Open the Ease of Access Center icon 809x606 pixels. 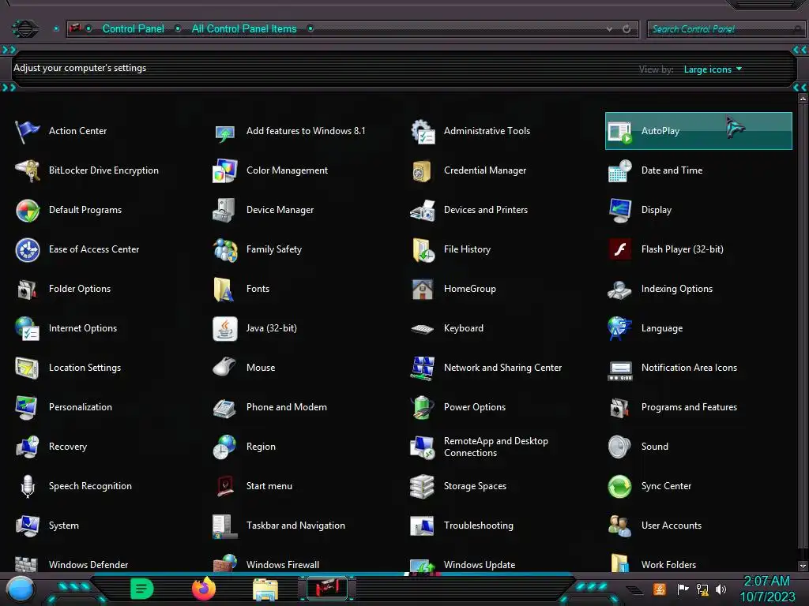28,250
